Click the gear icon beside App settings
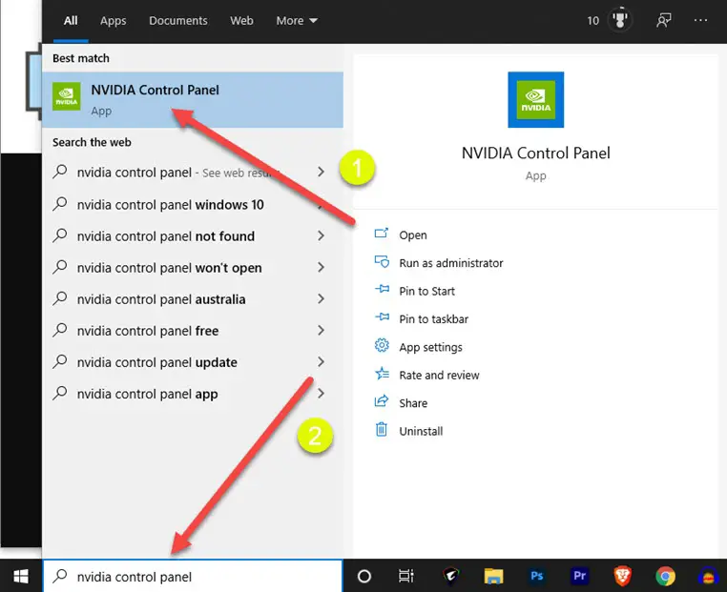 click(382, 345)
